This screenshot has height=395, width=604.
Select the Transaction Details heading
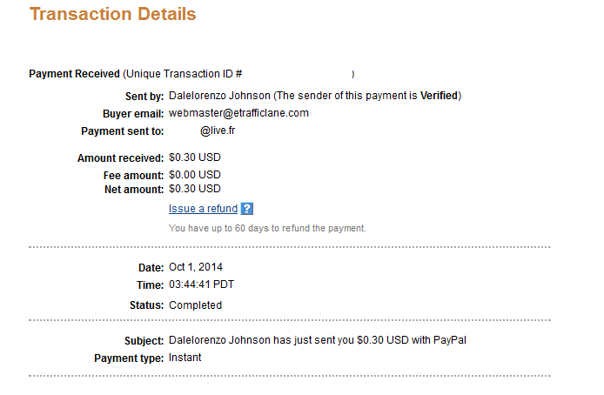(x=113, y=14)
